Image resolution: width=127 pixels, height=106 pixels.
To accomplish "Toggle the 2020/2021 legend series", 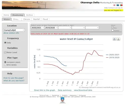I will point(113,55).
